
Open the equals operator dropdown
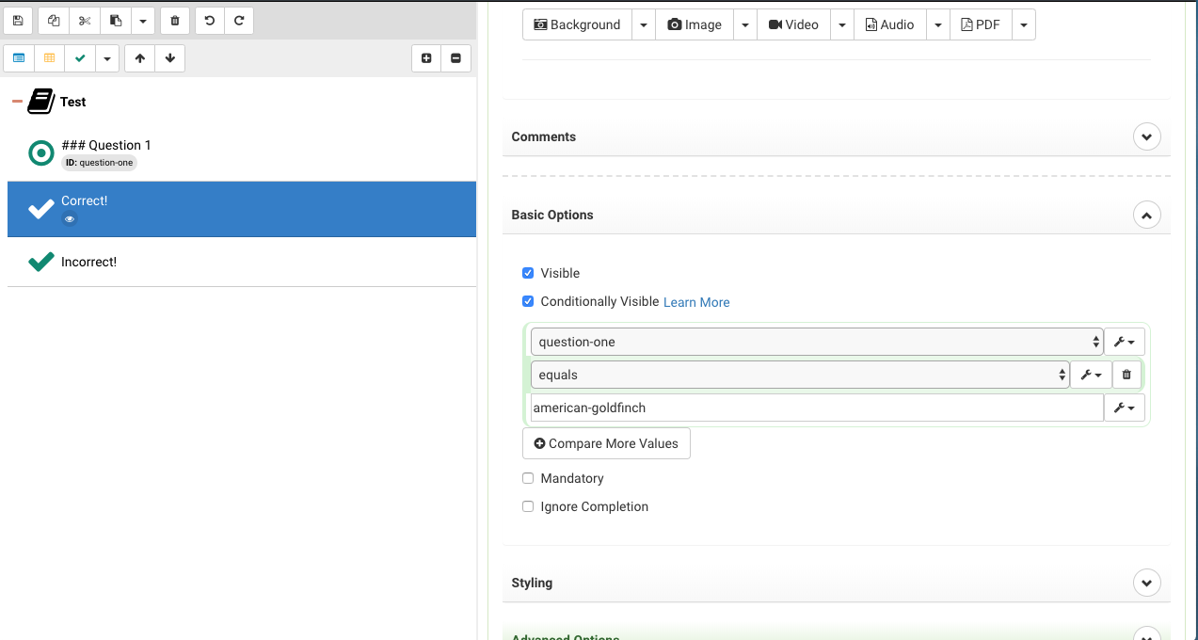pos(799,375)
